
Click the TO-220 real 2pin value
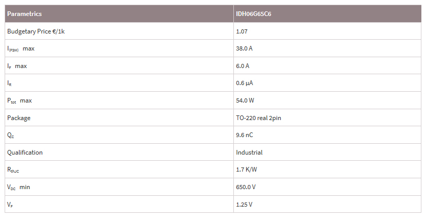pos(259,118)
